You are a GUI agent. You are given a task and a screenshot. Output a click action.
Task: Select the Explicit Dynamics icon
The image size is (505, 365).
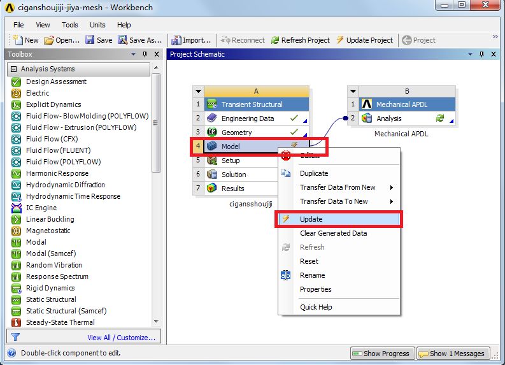tap(16, 104)
